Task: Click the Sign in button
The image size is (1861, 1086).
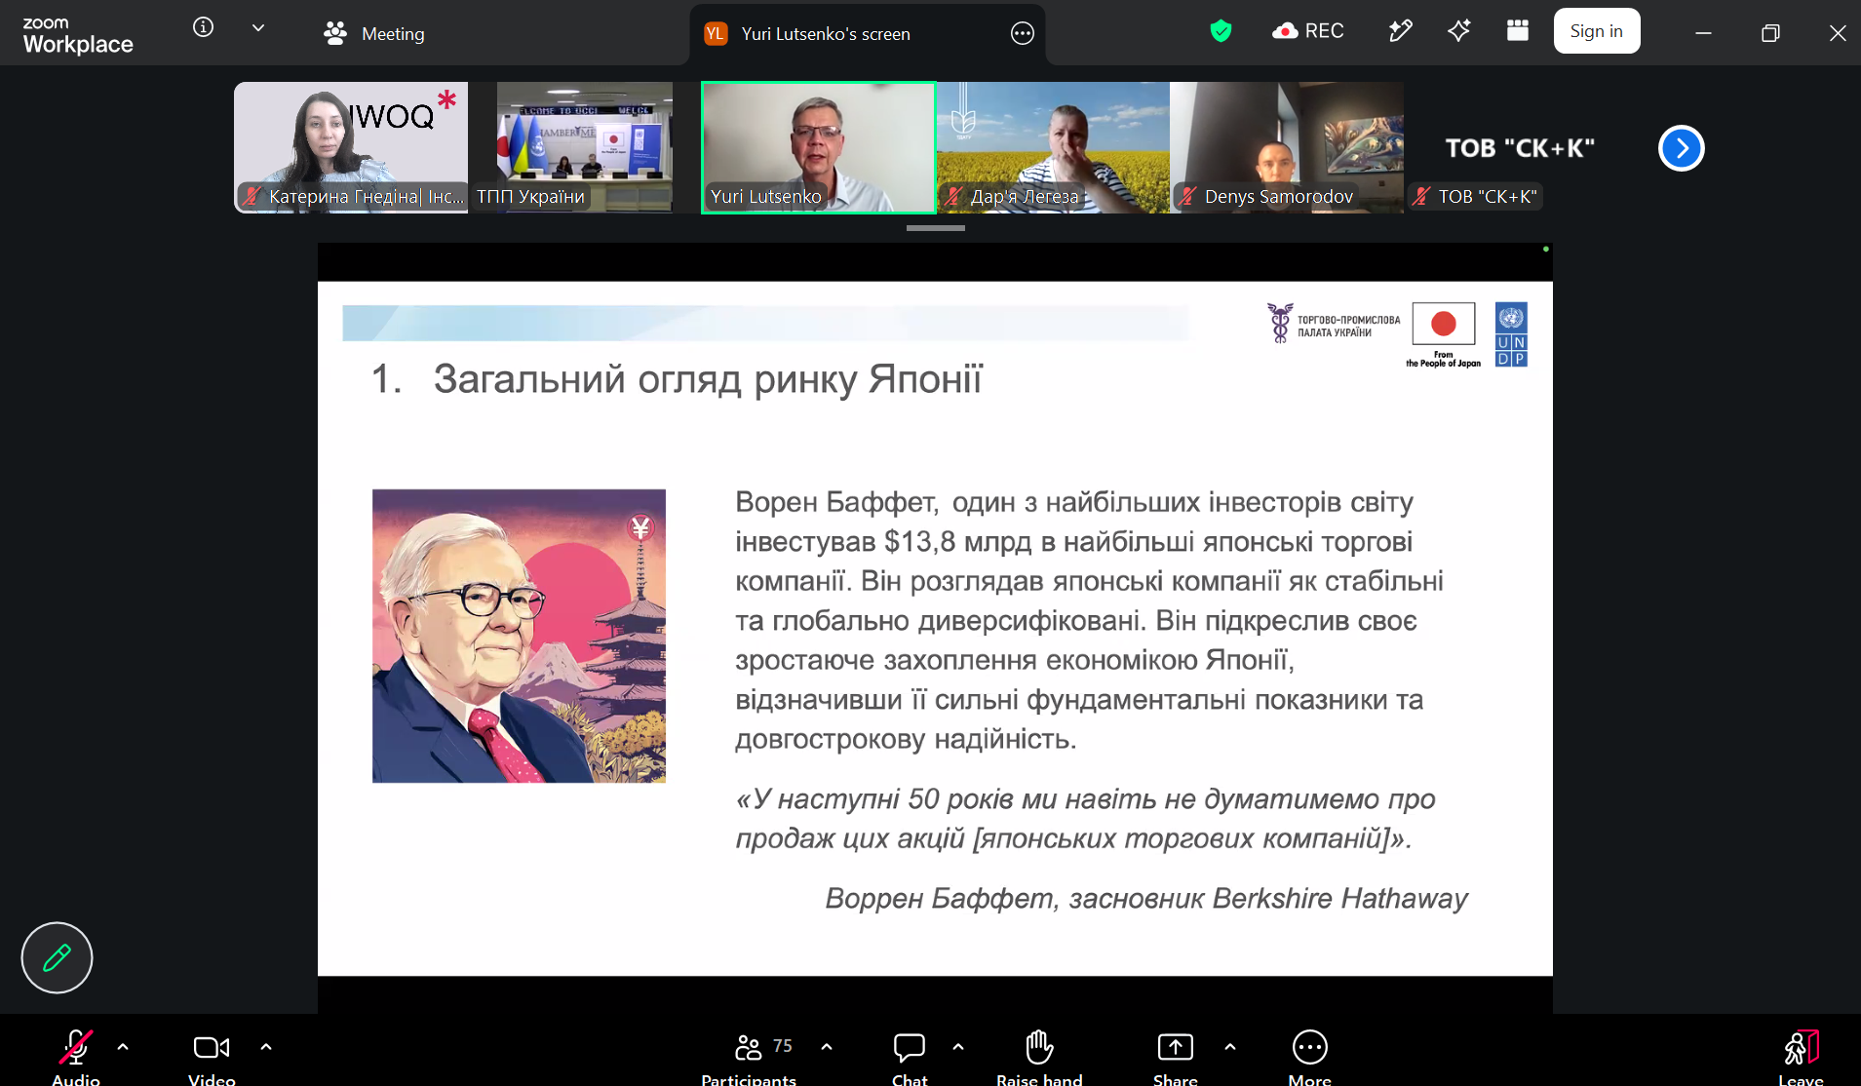Action: [1596, 31]
